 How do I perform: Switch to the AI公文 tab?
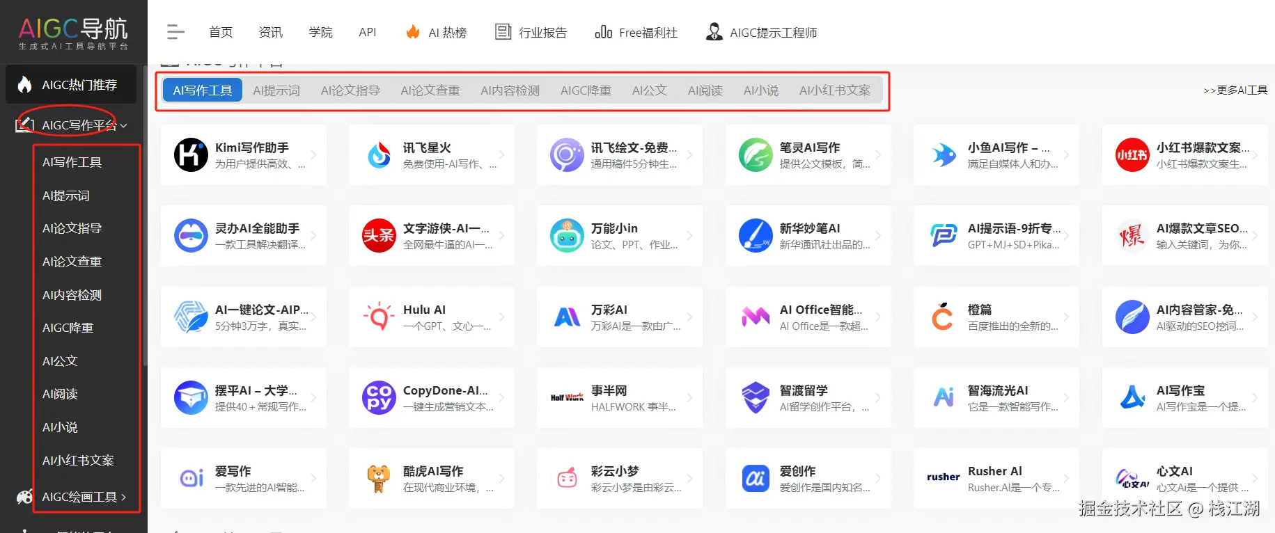[650, 90]
